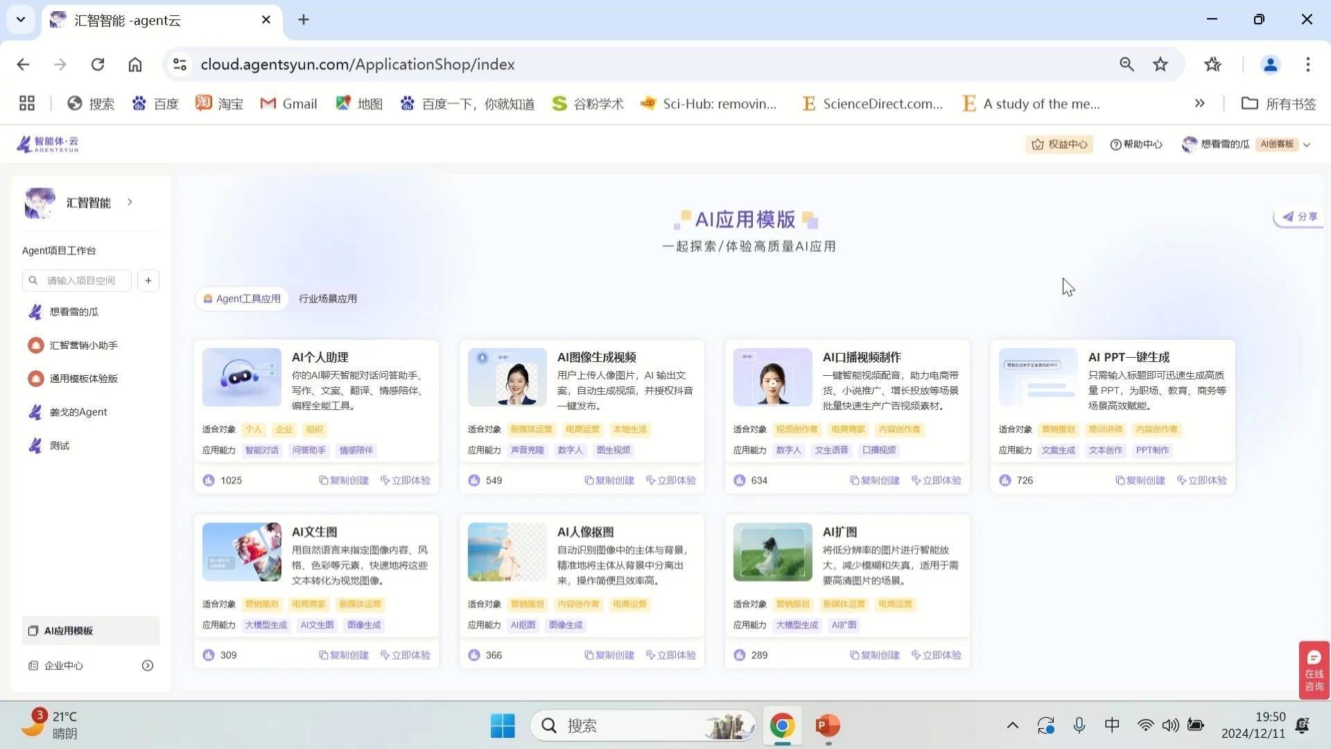Viewport: 1331px width, 749px height.
Task: Open the 在线咨询 chat widget
Action: [x=1312, y=669]
